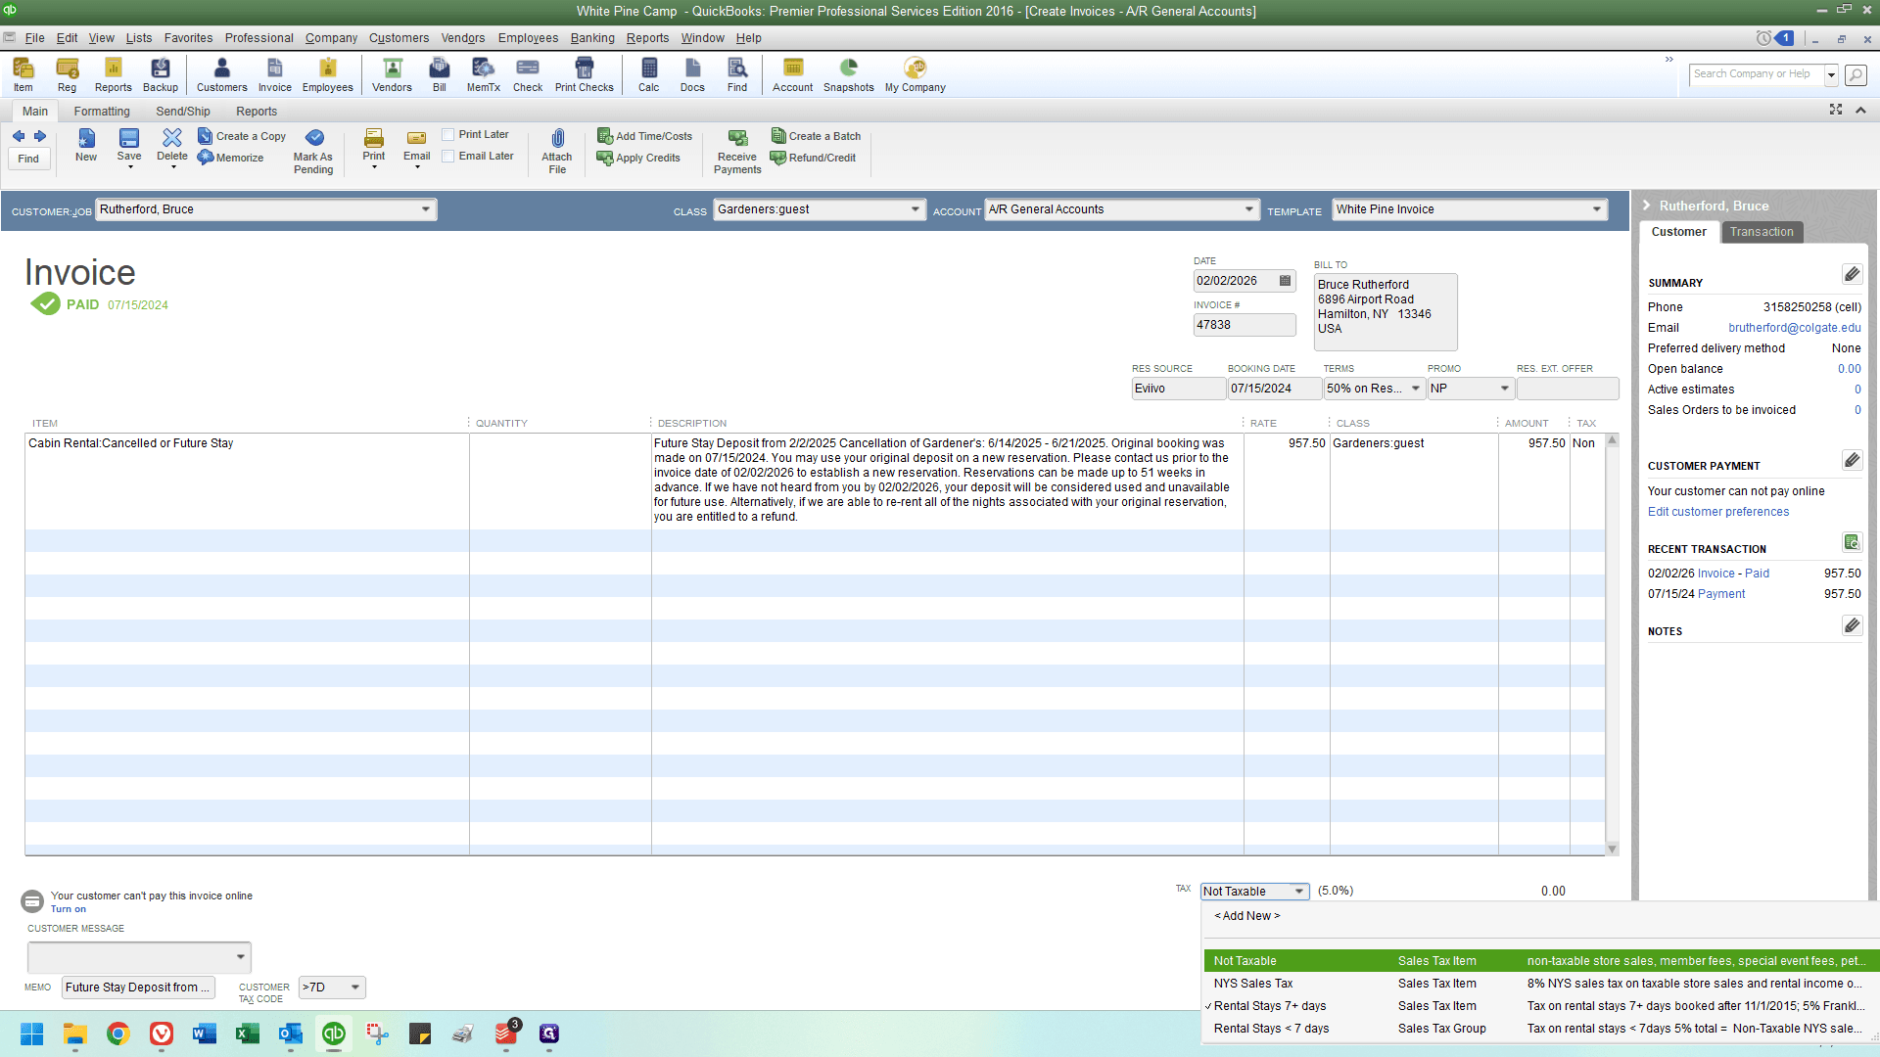Open MemTx memorized transactions icon

coord(484,74)
